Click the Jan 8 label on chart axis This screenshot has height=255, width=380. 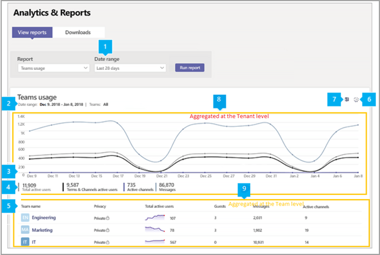click(358, 176)
